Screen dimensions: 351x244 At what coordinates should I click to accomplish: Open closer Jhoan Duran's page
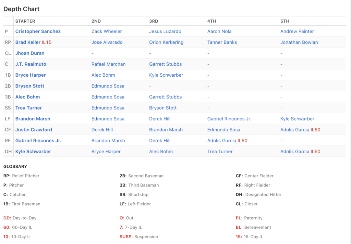pos(30,53)
